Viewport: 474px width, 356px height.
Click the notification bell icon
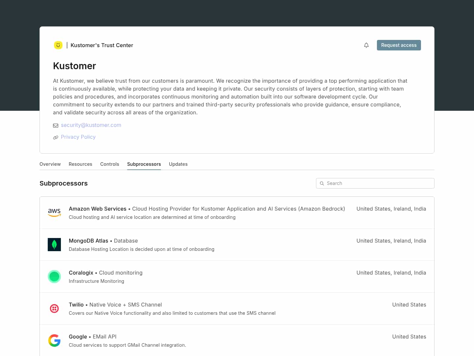pyautogui.click(x=366, y=45)
